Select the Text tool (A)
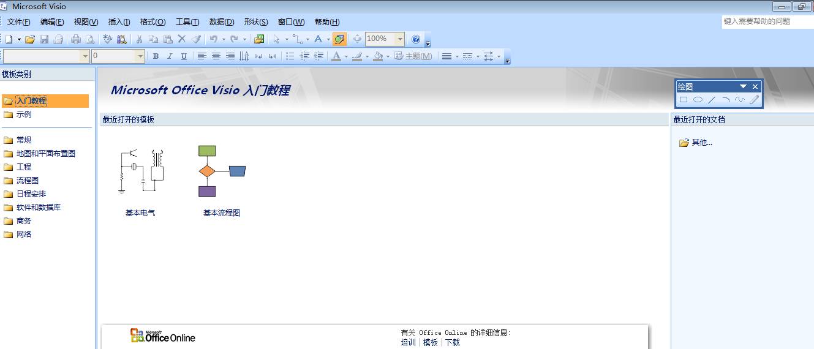814x349 pixels. pos(318,39)
